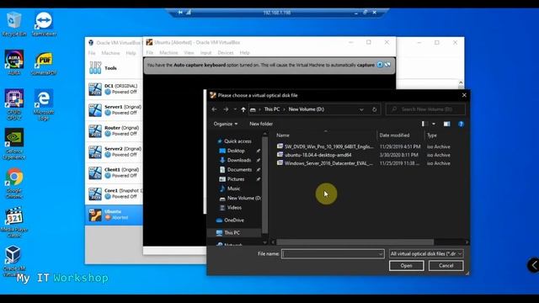The image size is (539, 303).
Task: Open recent locations dropdown arrow
Action: pos(235,109)
